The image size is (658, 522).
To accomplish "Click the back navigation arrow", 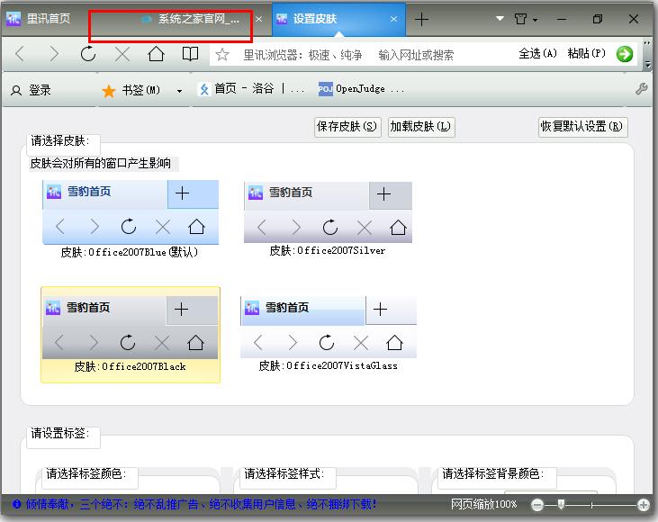I will click(20, 55).
